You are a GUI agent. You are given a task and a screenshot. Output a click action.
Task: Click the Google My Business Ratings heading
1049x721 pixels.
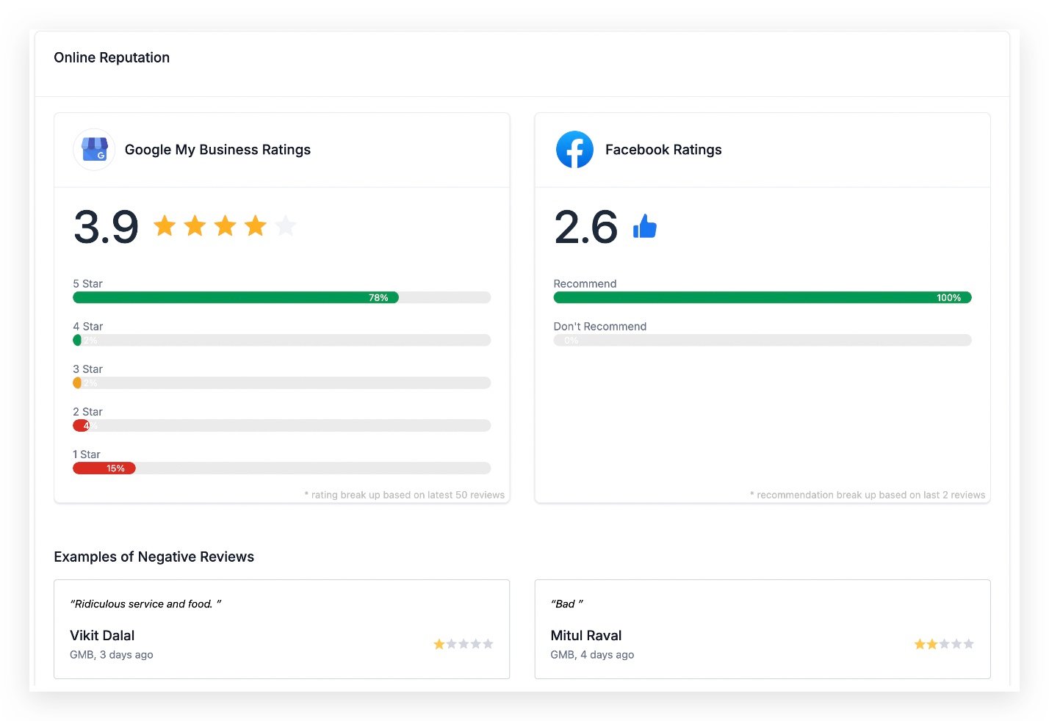pyautogui.click(x=217, y=150)
